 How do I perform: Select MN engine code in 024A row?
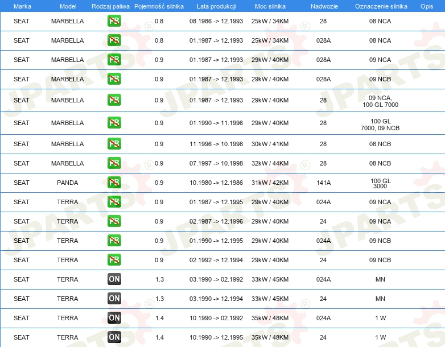click(380, 279)
